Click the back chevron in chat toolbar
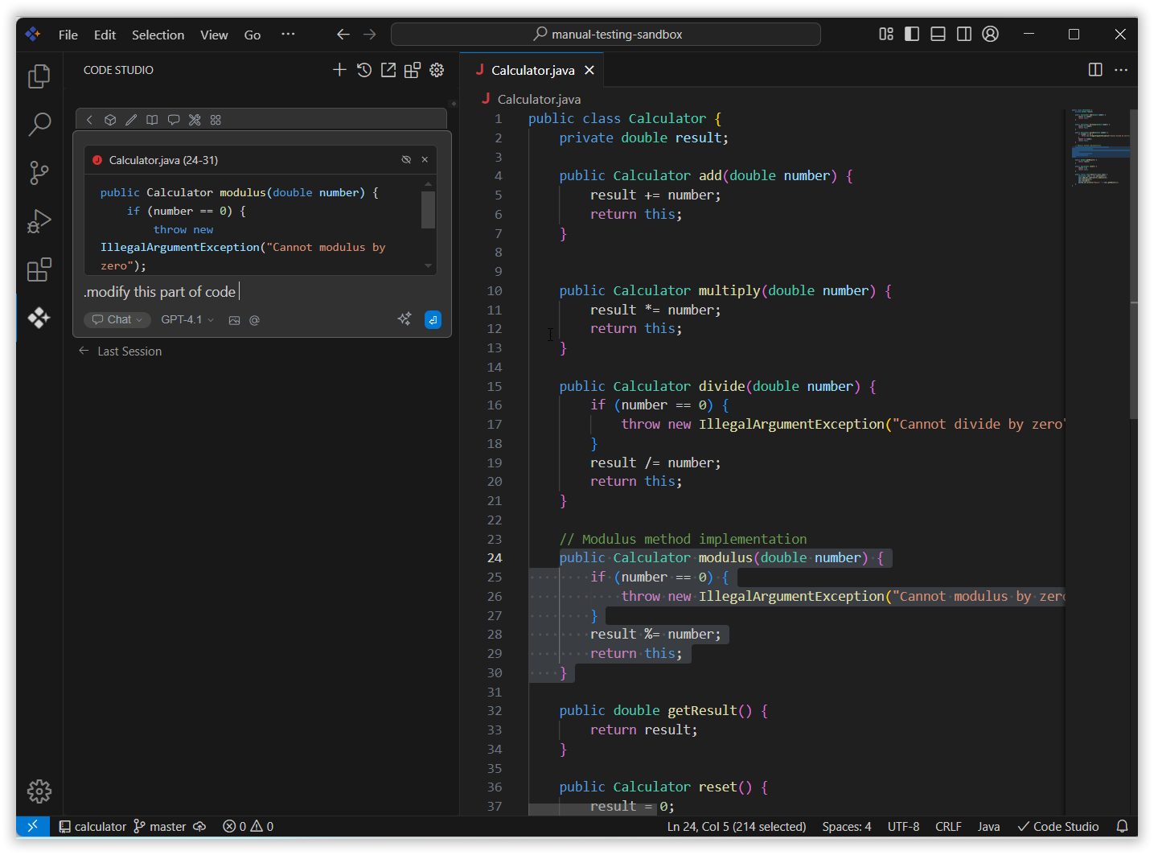 (89, 120)
